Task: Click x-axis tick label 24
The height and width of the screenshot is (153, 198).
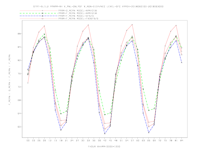Action: coord(72,140)
